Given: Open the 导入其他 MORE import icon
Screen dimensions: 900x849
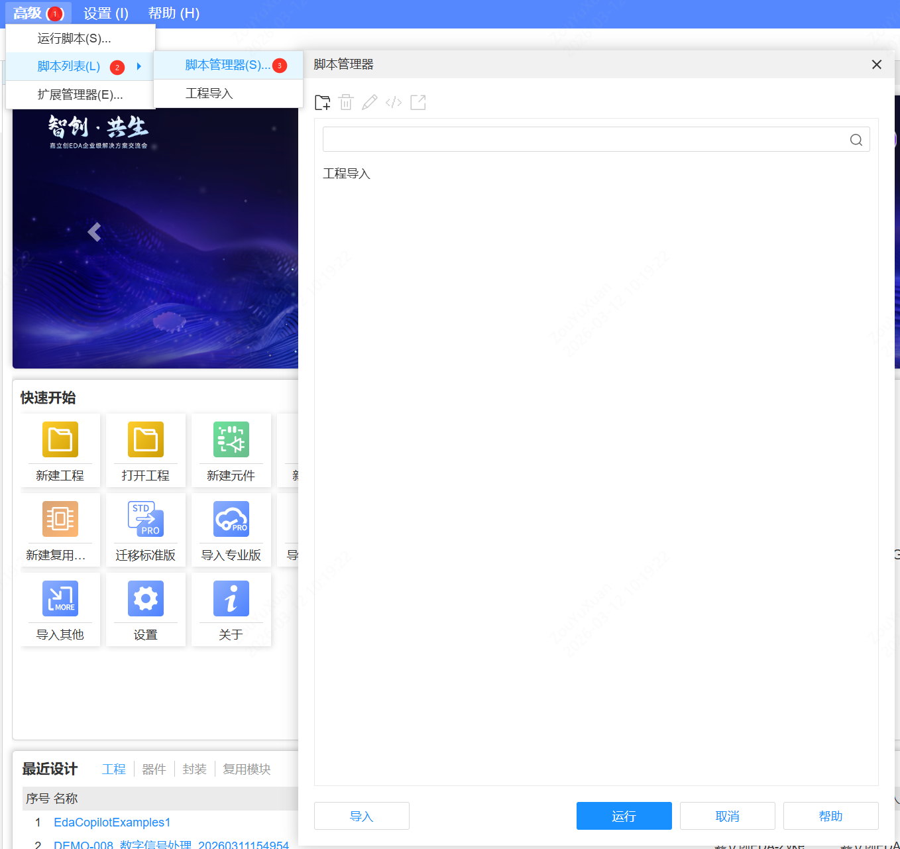Looking at the screenshot, I should pos(60,598).
